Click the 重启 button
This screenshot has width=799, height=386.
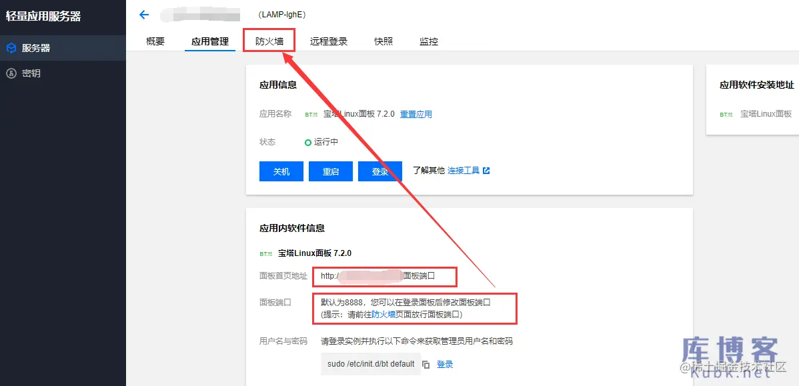pos(331,171)
